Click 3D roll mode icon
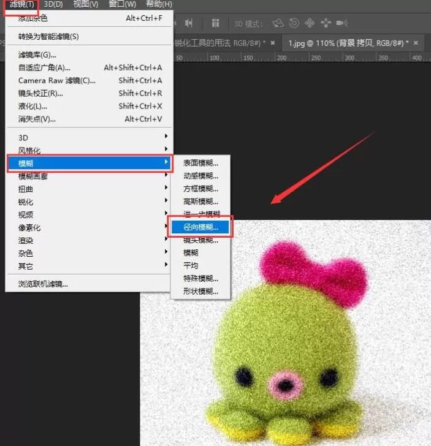Screen dimensions: 431x446 click(x=294, y=23)
